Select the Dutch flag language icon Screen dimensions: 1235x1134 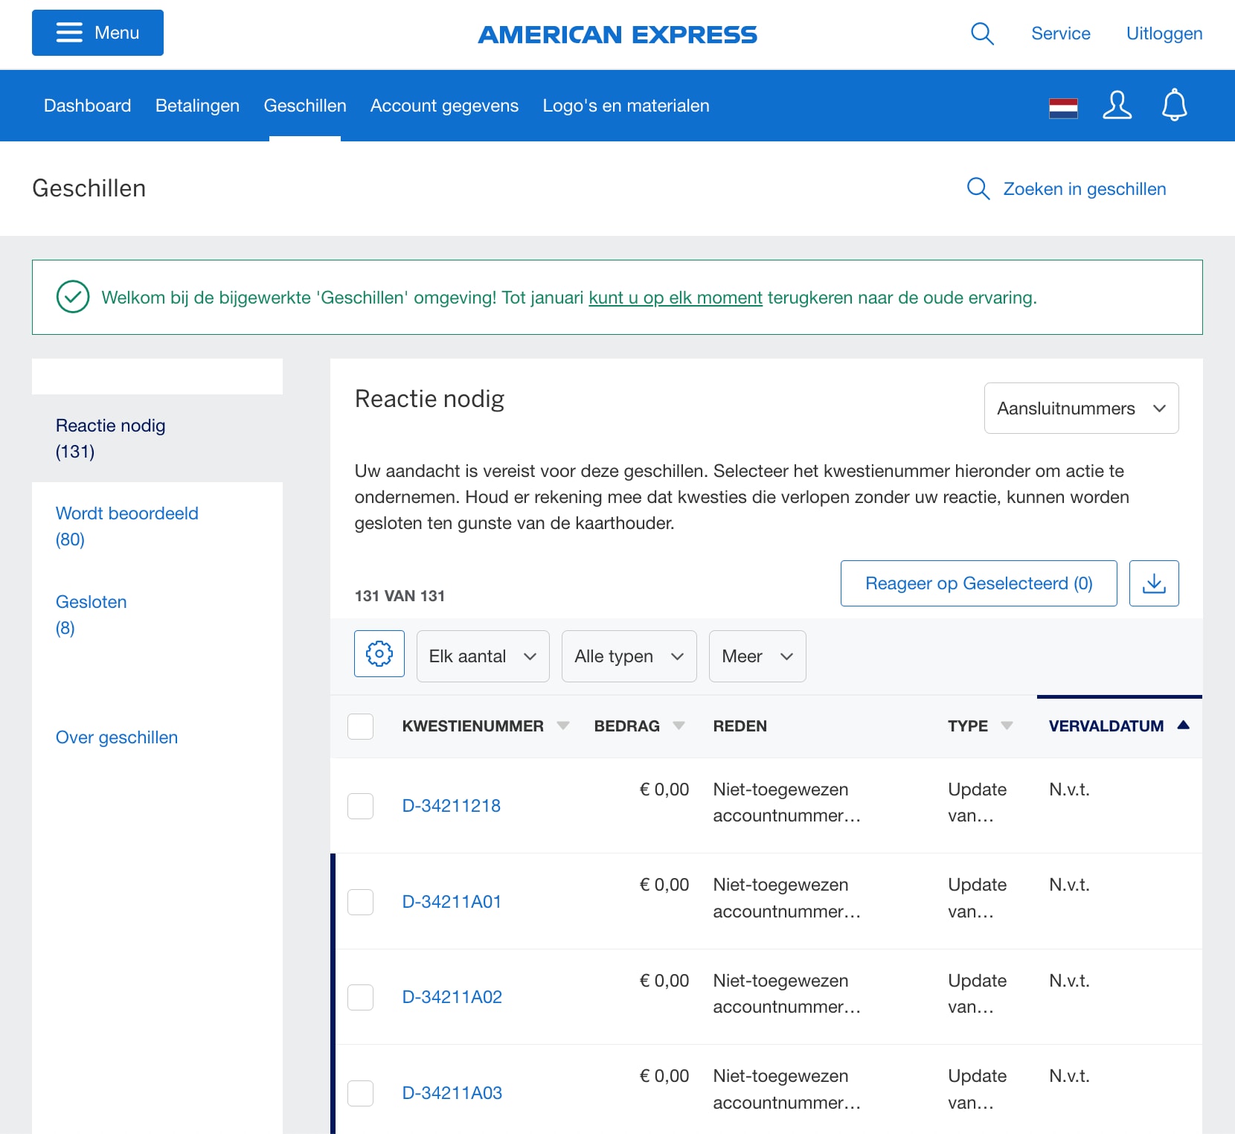point(1062,106)
